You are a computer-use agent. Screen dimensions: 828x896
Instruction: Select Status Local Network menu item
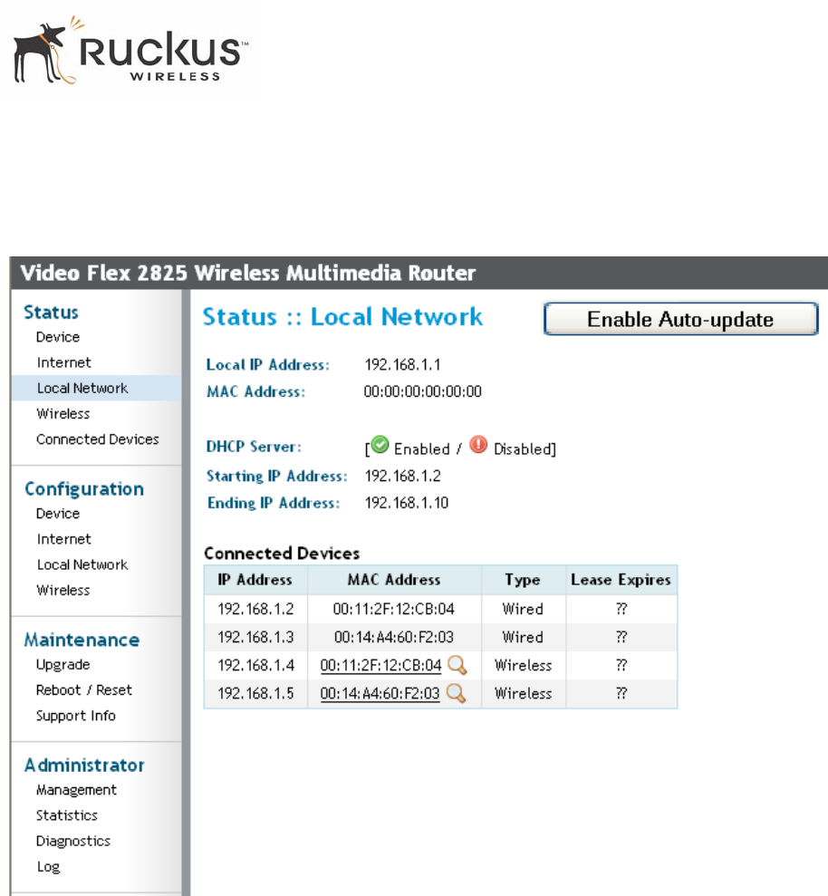pos(96,388)
